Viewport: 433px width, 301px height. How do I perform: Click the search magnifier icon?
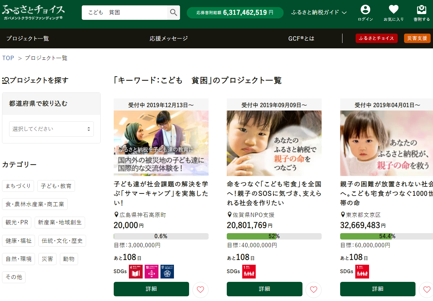pos(173,13)
